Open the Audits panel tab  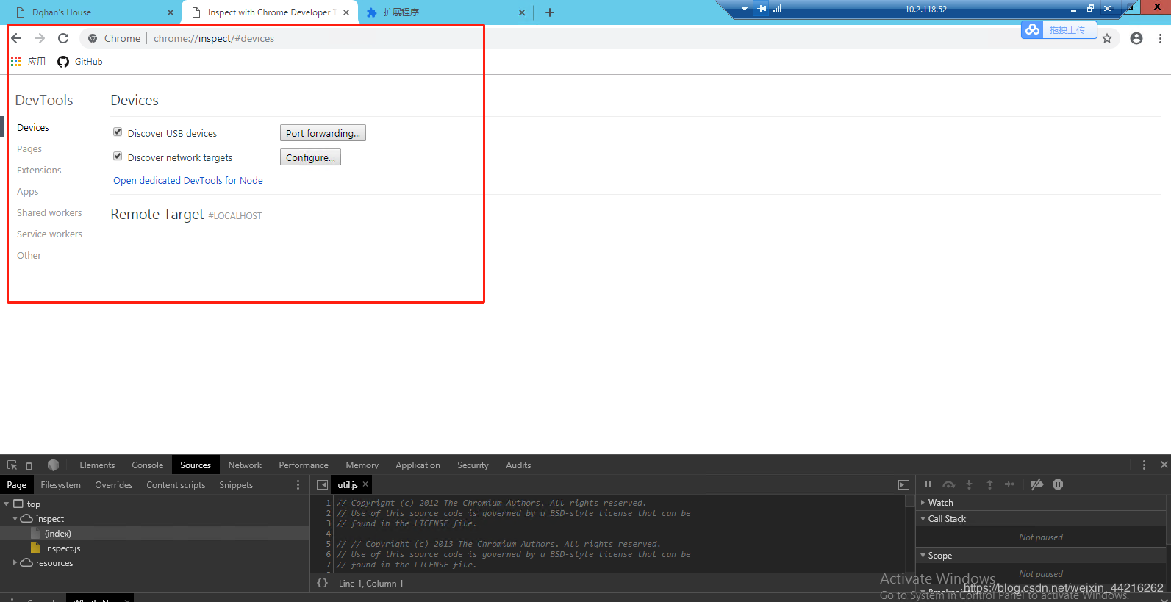[518, 465]
